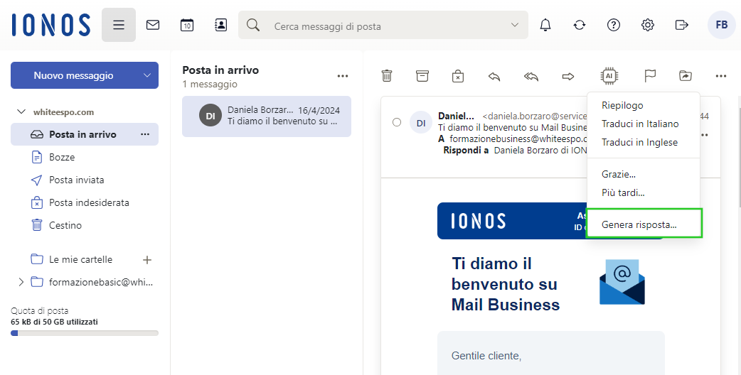Screen dimensions: 741x375
Task: Reply to the sender
Action: [x=494, y=76]
